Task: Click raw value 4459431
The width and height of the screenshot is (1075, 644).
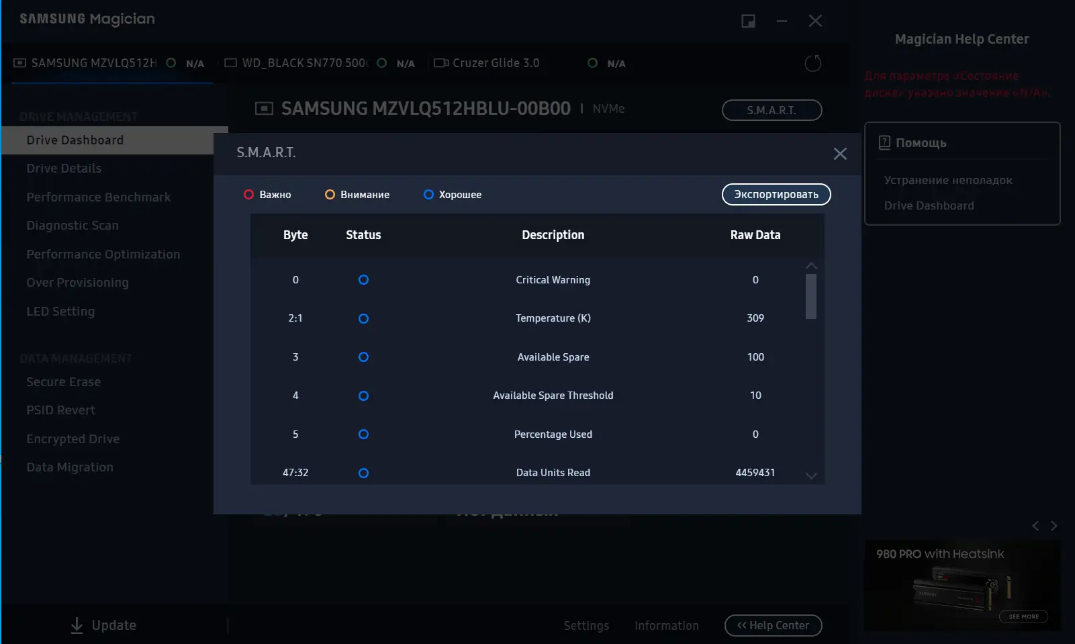Action: [x=755, y=473]
